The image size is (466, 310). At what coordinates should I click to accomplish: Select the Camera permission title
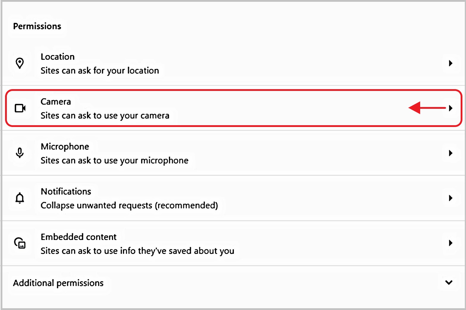(56, 102)
